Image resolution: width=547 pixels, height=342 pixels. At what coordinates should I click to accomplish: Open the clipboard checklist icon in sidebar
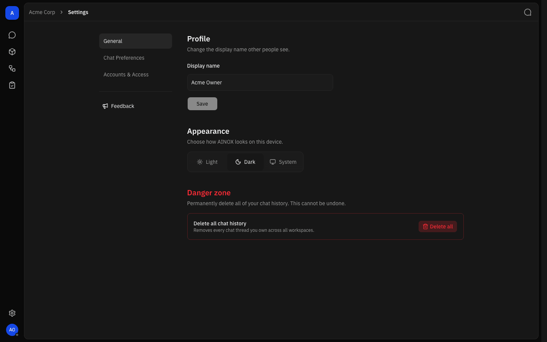[x=12, y=85]
